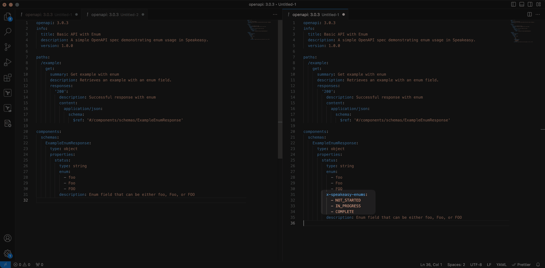Split the right editor group

[x=529, y=14]
